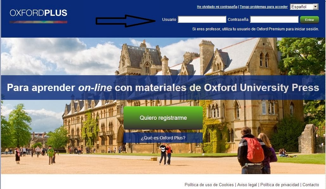Image resolution: width=326 pixels, height=189 pixels.
Task: Open the 'He olvidado mi contraseña' link
Action: point(217,7)
